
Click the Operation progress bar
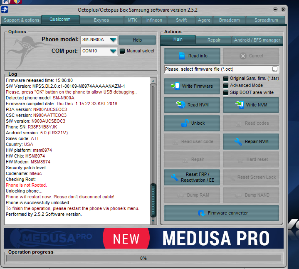coord(143,258)
